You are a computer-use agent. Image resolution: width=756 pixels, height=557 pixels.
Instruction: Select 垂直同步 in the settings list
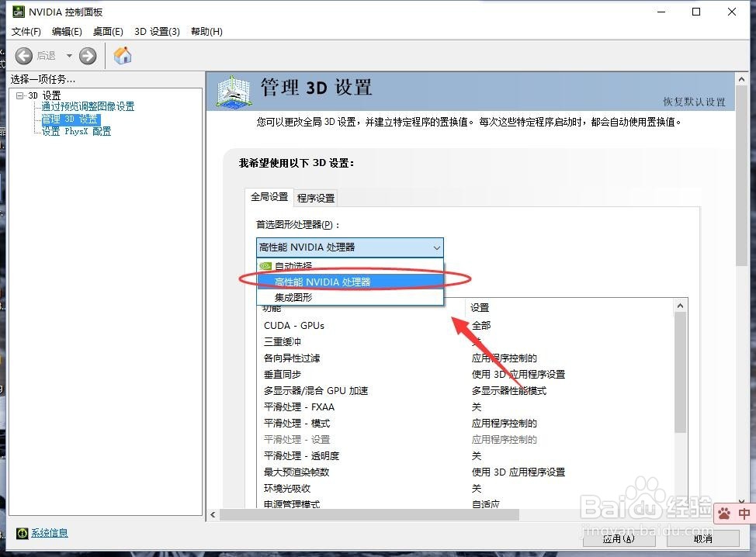(282, 374)
